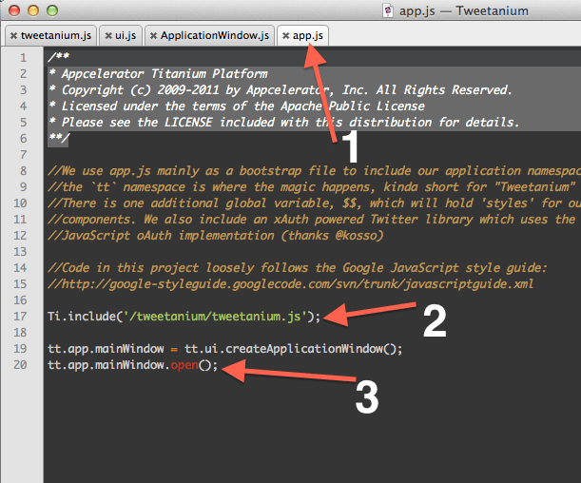Click the 'Please see the LICENSE' comment line

pos(283,123)
